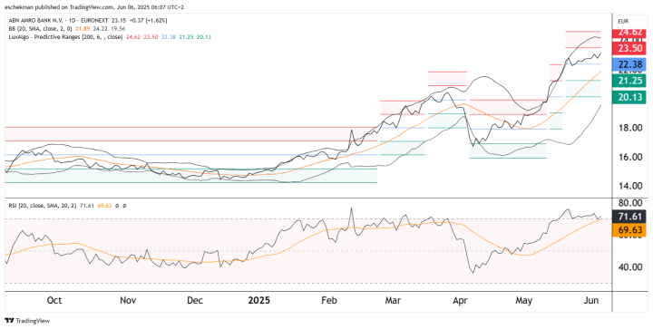Click the green 20.13 price-axis label
This screenshot has width=653, height=329.
pyautogui.click(x=629, y=97)
